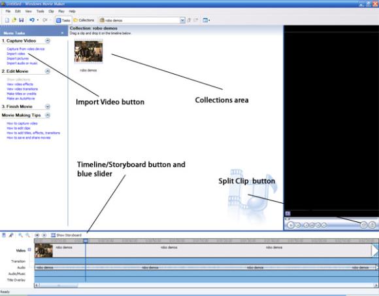Close the Movie Tasks pane

tap(62, 33)
